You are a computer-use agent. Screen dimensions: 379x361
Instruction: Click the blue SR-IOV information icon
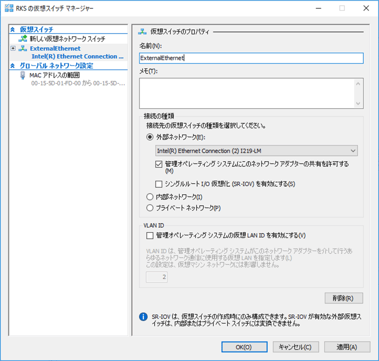(x=143, y=316)
